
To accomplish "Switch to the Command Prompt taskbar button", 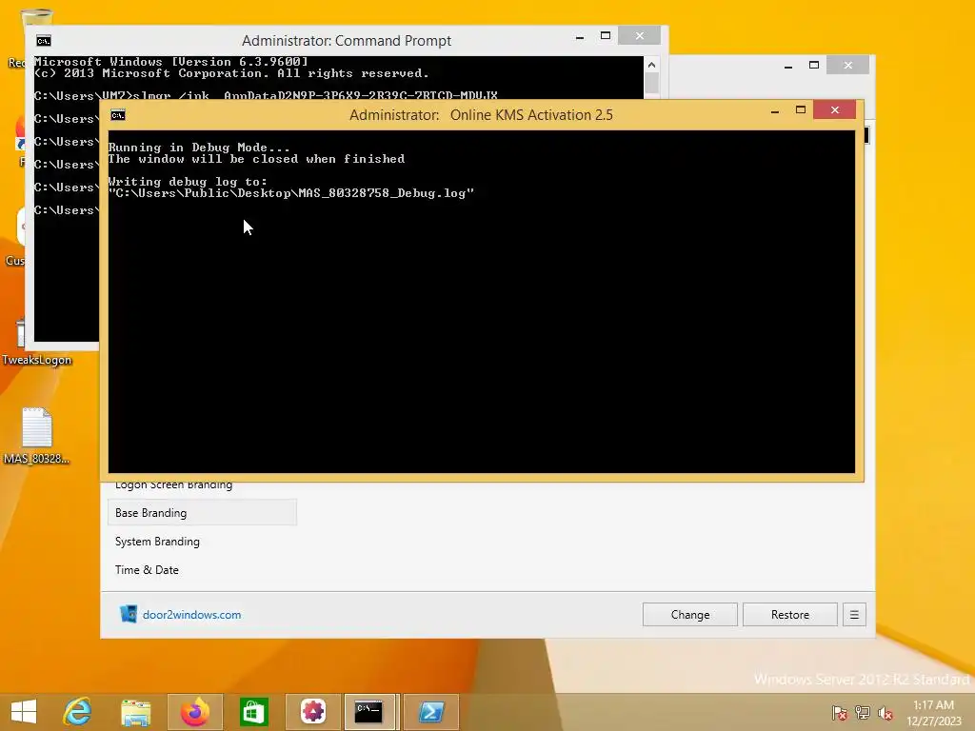I will [369, 712].
